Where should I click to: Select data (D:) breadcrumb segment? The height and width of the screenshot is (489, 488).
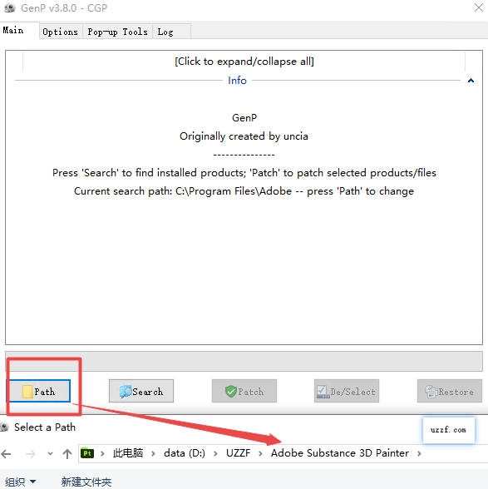click(185, 452)
